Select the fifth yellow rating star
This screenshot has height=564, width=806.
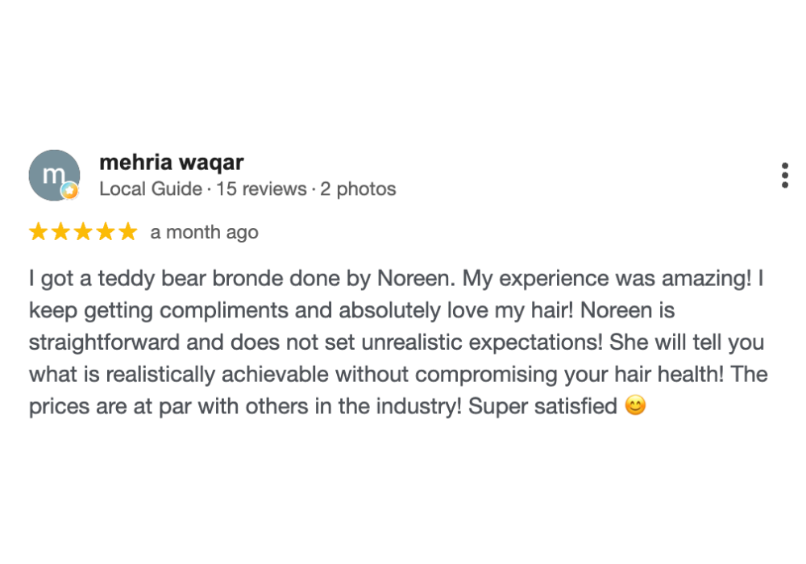(x=128, y=232)
